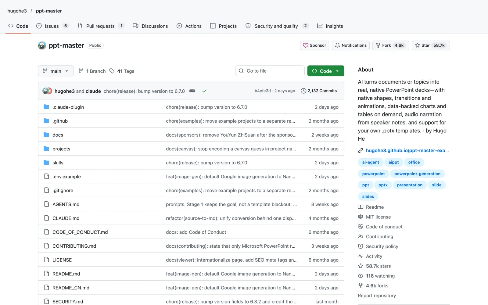Open the Code tab

18,26
